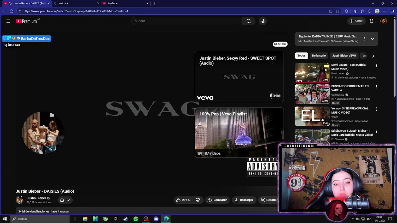The height and width of the screenshot is (223, 397).
Task: Hide end screen cards with Ocultar
Action: (280, 44)
